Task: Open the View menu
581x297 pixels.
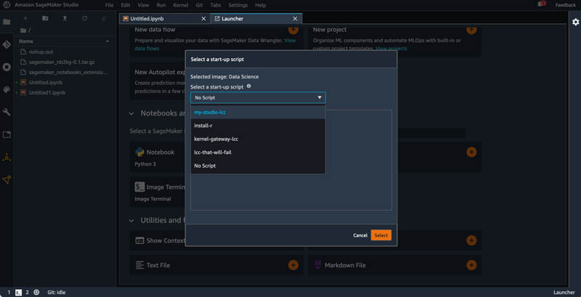Action: [143, 5]
